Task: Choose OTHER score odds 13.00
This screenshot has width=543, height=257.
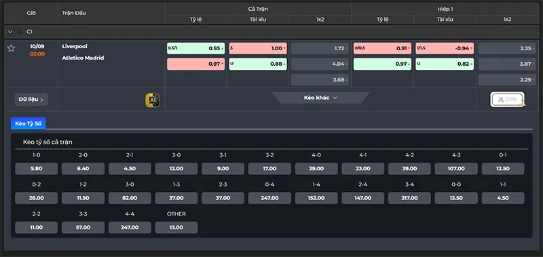Action: (x=176, y=227)
